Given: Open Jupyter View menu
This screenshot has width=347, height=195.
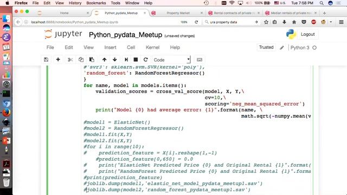Looking at the screenshot, I should pyautogui.click(x=88, y=47).
